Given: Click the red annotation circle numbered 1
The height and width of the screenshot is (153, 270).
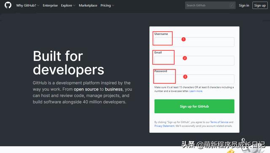Looking at the screenshot, I should pyautogui.click(x=184, y=39).
